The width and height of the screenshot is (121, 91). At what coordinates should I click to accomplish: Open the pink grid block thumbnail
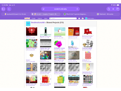pyautogui.click(x=88, y=55)
